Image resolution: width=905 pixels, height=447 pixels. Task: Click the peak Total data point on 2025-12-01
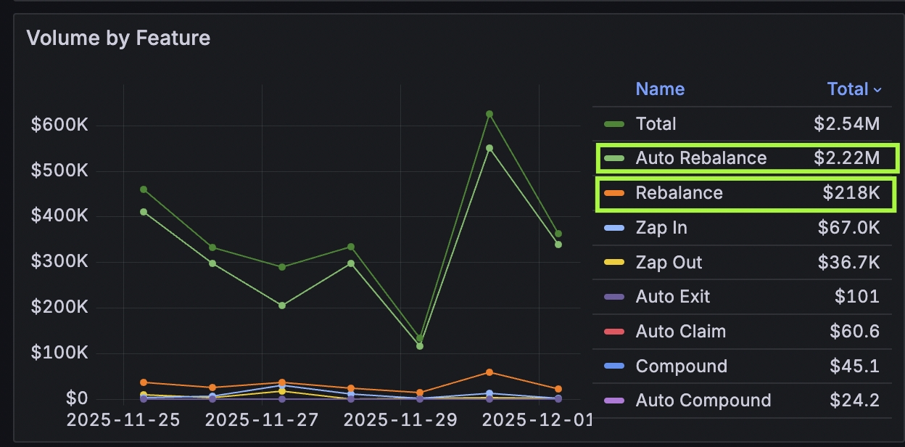pyautogui.click(x=491, y=113)
